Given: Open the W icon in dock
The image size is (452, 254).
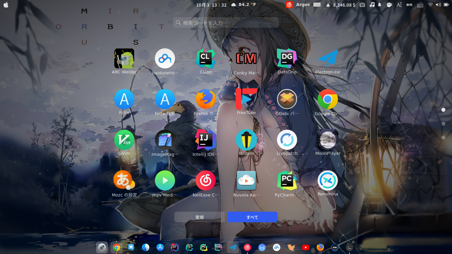Looking at the screenshot, I should pos(262,247).
